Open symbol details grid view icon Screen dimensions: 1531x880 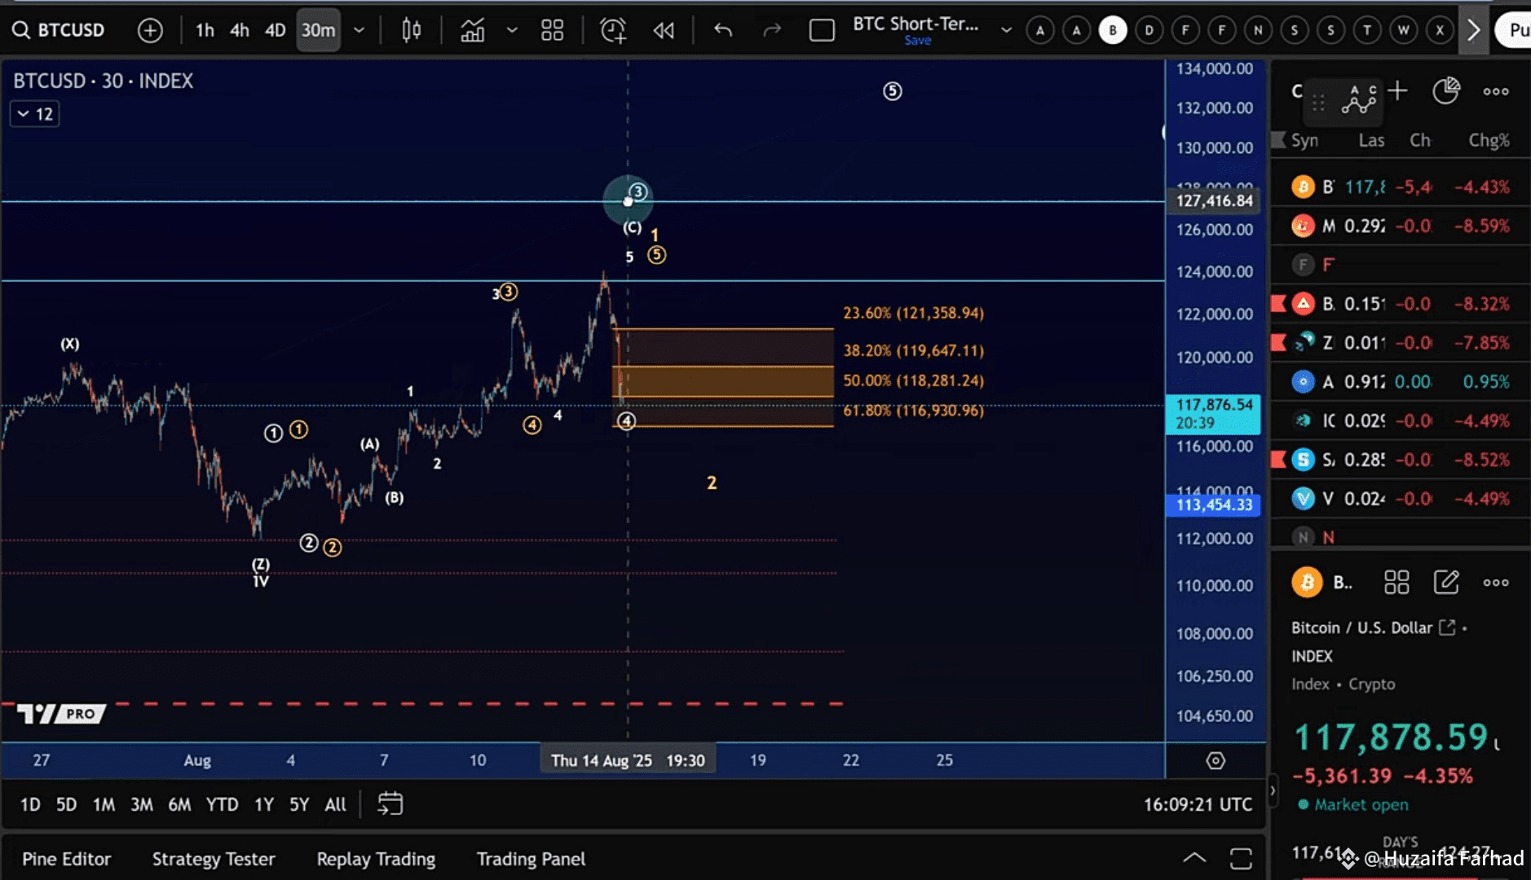point(1396,582)
